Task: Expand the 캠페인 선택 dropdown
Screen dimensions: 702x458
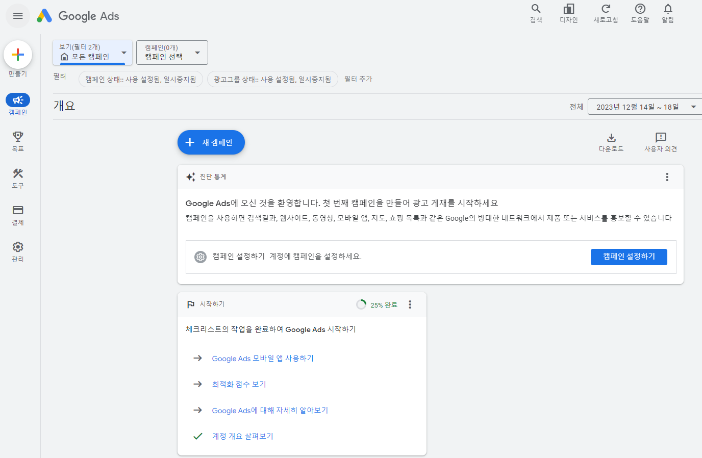Action: 172,53
